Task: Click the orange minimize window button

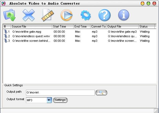Action: [142, 3]
